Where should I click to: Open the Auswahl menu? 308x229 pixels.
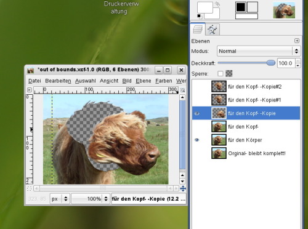point(86,81)
